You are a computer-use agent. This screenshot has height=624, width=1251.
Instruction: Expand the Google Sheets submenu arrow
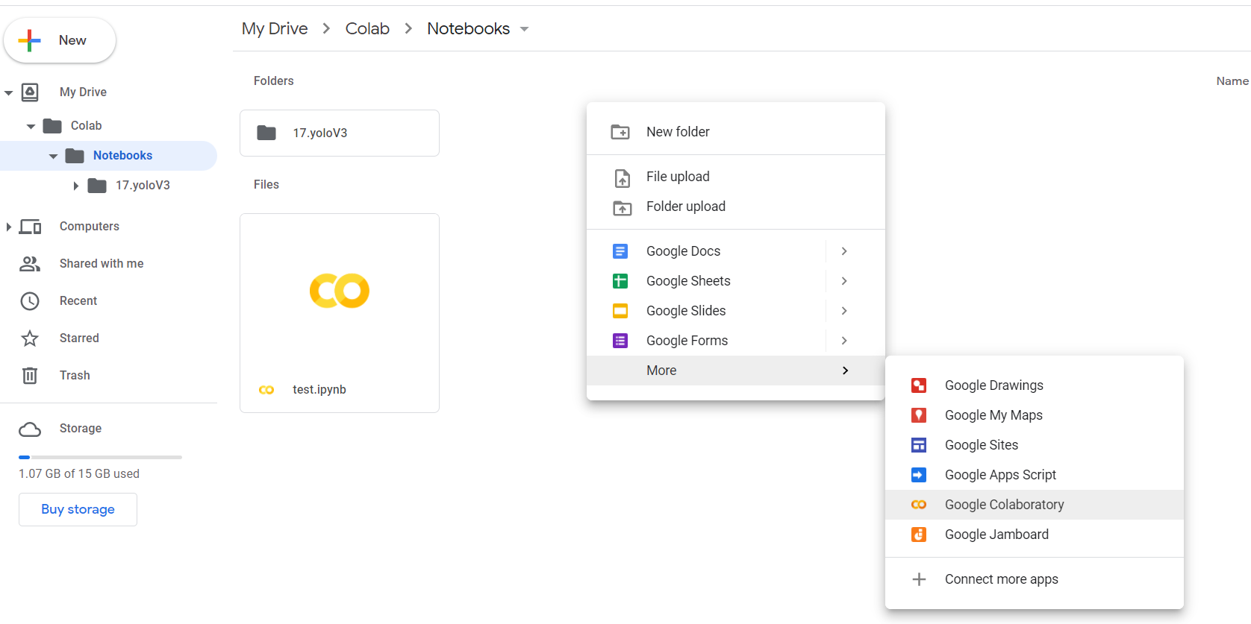pos(844,281)
